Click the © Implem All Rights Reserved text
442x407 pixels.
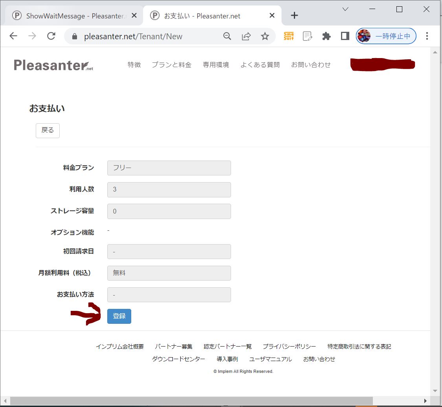click(243, 371)
